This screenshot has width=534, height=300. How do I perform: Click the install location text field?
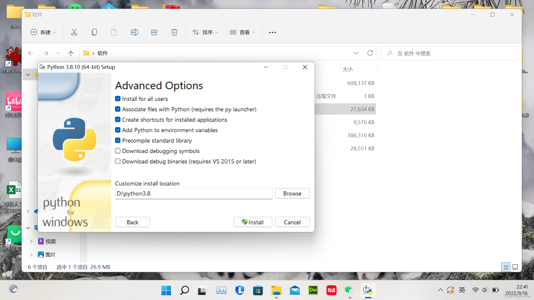pyautogui.click(x=194, y=194)
